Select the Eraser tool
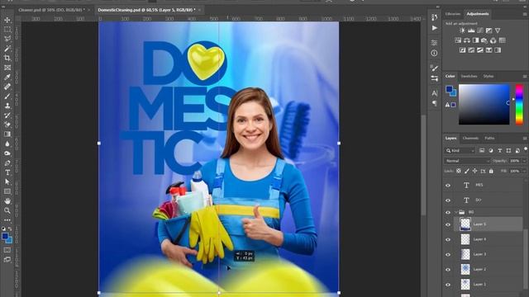The height and width of the screenshot is (297, 529). point(7,125)
